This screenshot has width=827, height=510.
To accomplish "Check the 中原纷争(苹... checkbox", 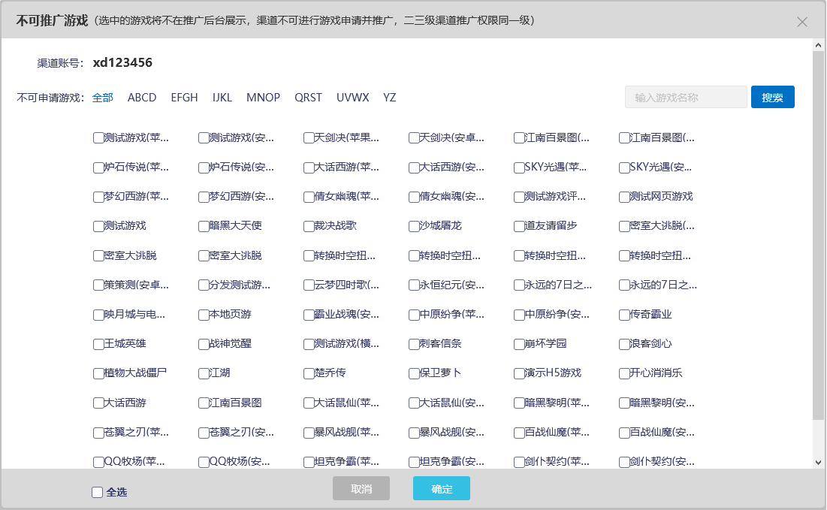I will 414,315.
